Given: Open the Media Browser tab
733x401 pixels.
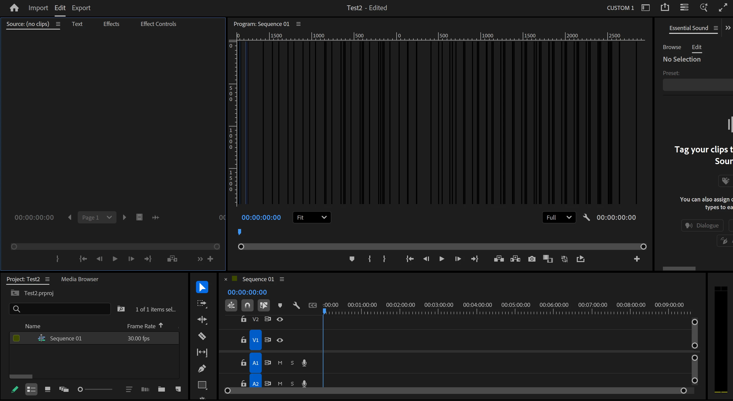Looking at the screenshot, I should [x=80, y=279].
